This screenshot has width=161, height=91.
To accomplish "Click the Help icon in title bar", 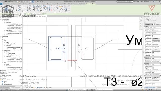I will tap(153, 2).
